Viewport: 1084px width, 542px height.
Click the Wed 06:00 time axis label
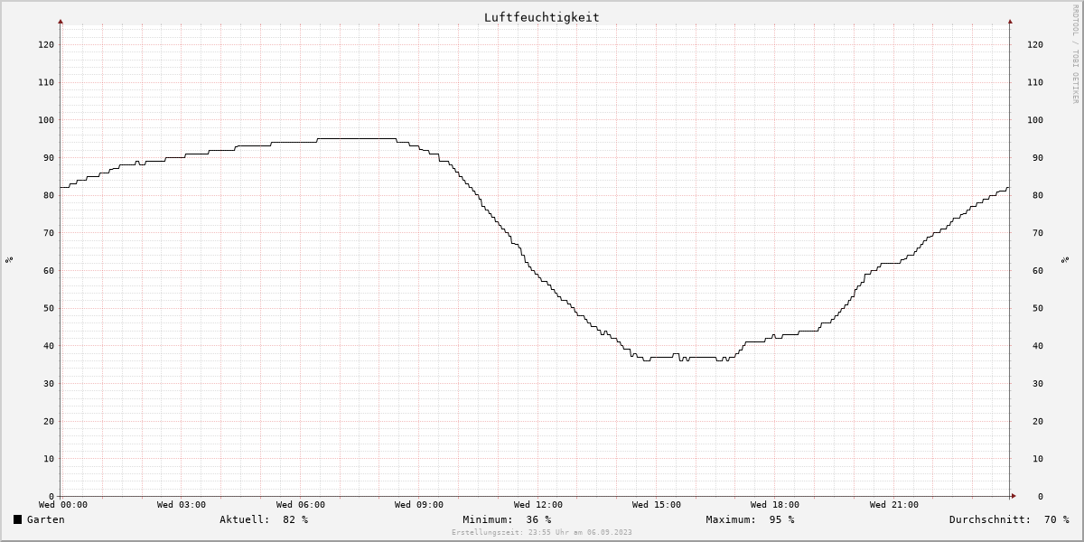(x=301, y=504)
